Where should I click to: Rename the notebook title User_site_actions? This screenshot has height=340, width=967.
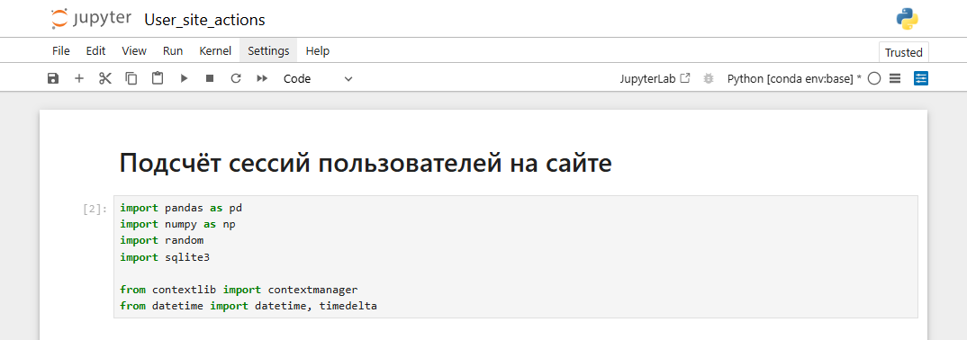(204, 20)
